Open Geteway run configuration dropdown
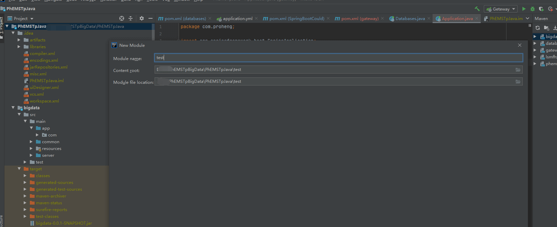 pyautogui.click(x=501, y=9)
